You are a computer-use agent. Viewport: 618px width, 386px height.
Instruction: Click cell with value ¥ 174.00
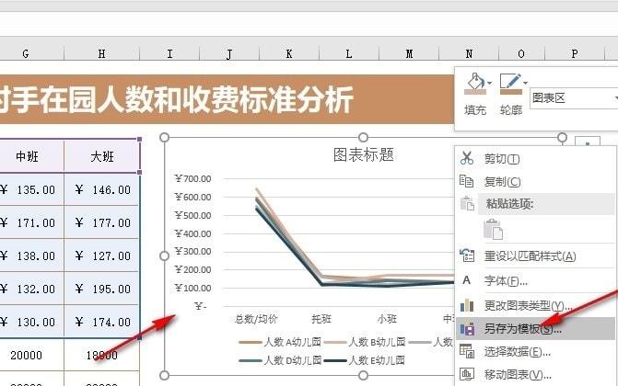pyautogui.click(x=101, y=323)
